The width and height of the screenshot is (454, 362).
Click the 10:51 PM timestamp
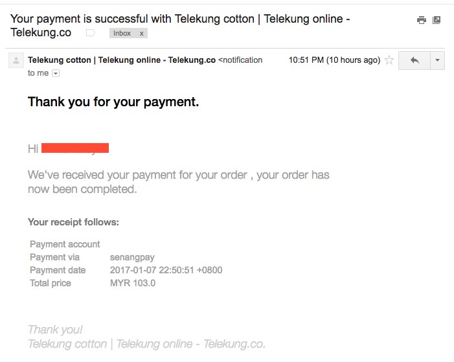[334, 60]
